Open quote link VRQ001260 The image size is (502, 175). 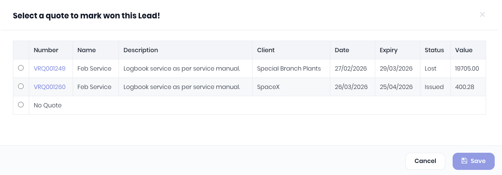pyautogui.click(x=49, y=87)
